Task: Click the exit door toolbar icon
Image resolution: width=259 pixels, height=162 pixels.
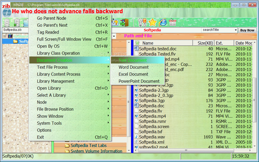Action: pyautogui.click(x=124, y=23)
